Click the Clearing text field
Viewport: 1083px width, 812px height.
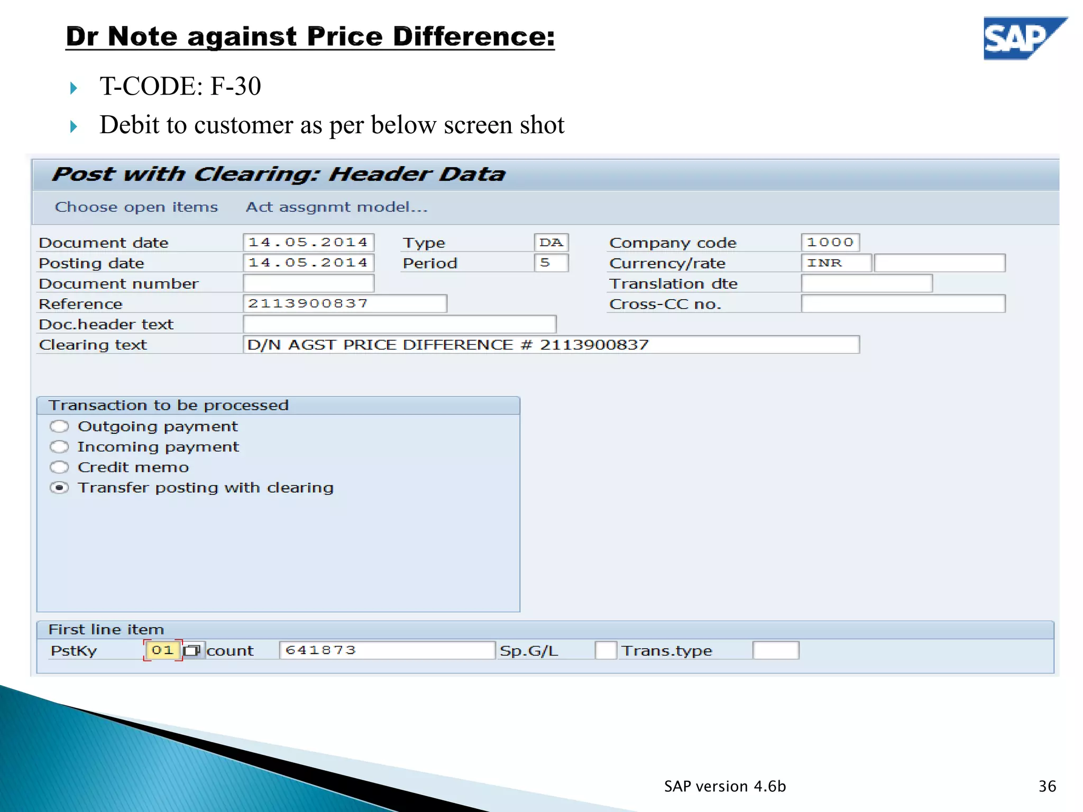(x=552, y=345)
